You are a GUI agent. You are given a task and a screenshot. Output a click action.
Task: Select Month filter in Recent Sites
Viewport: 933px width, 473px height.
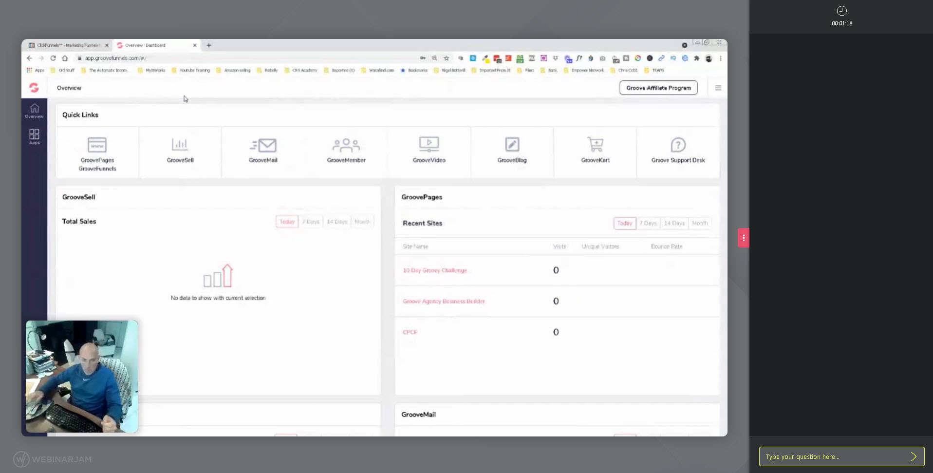(700, 223)
